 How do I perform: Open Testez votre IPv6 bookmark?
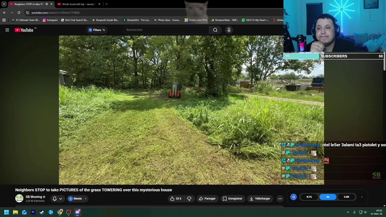pyautogui.click(x=196, y=20)
